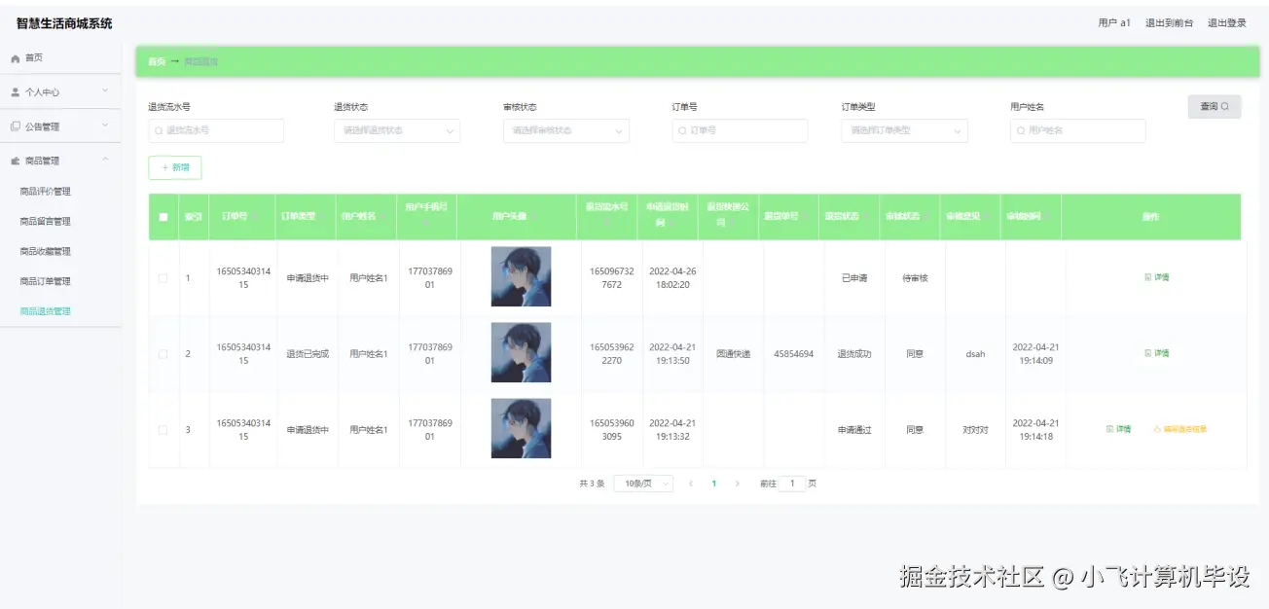Focus the 前往 page jump input
The height and width of the screenshot is (609, 1269).
click(x=792, y=484)
